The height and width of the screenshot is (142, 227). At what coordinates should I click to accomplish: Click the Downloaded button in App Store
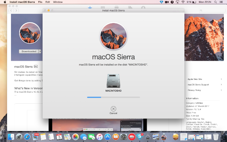tap(29, 51)
